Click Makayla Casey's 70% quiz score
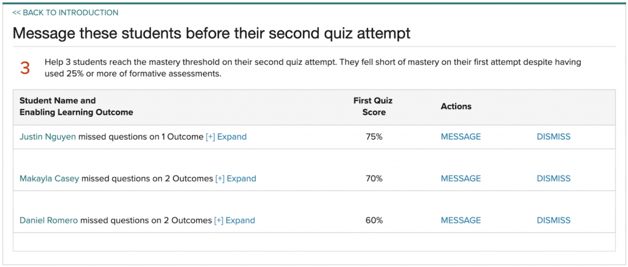628x267 pixels. point(374,179)
